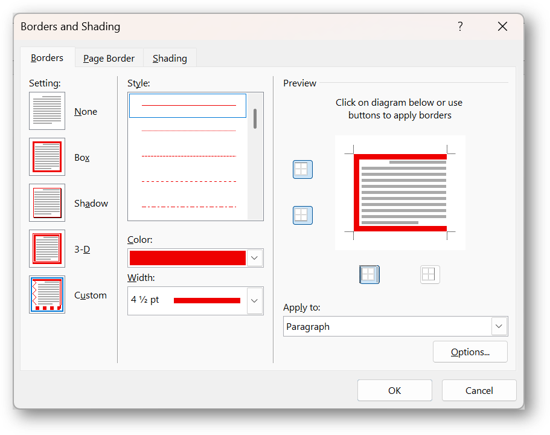Open dialog help via the question mark icon
The image size is (550, 435).
[459, 27]
